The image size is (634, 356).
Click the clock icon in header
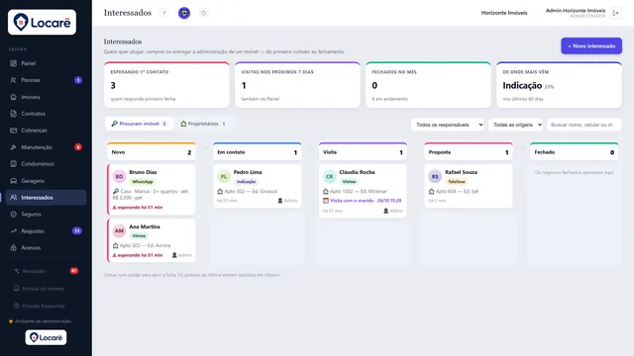[203, 13]
